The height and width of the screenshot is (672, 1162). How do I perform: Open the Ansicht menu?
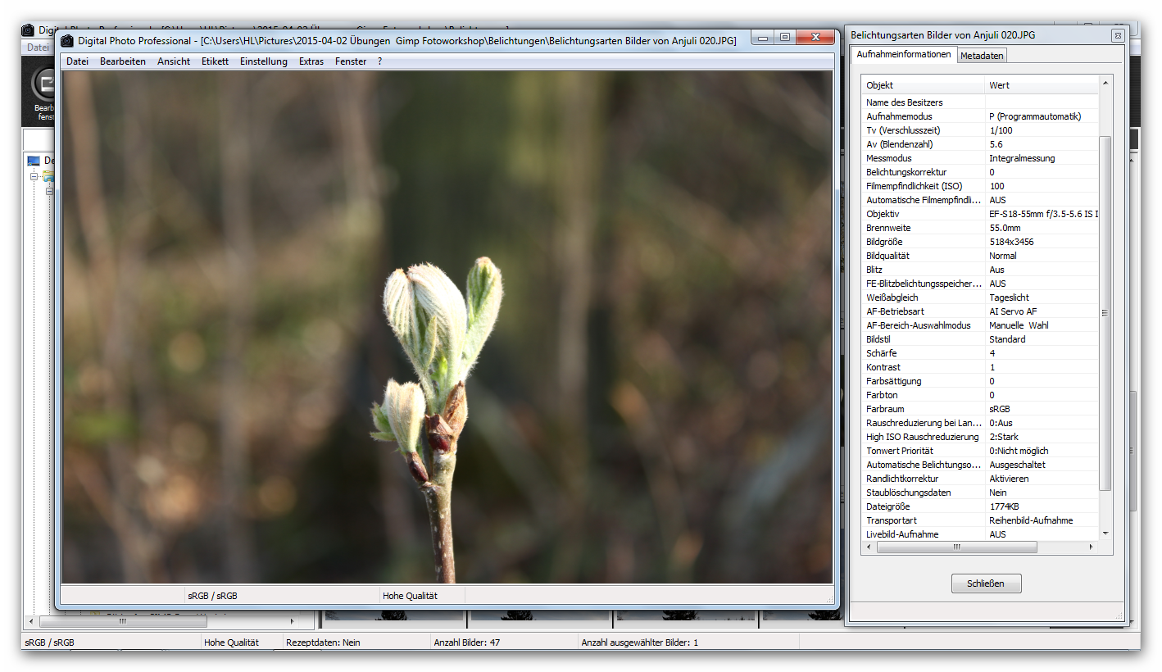coord(174,61)
